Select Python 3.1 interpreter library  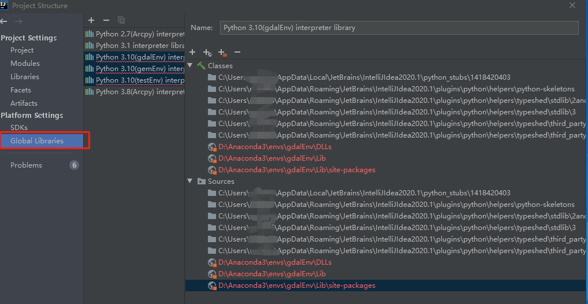(x=134, y=46)
